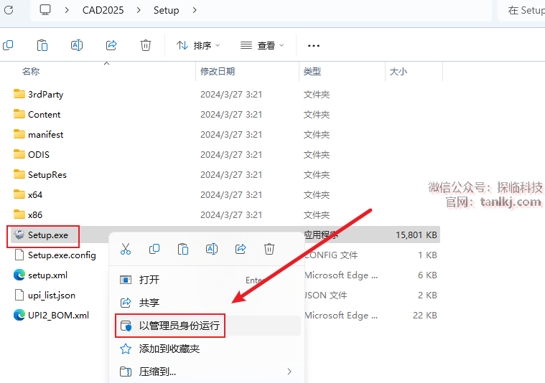Click the context menu Rename icon
The height and width of the screenshot is (383, 545).
pos(212,250)
